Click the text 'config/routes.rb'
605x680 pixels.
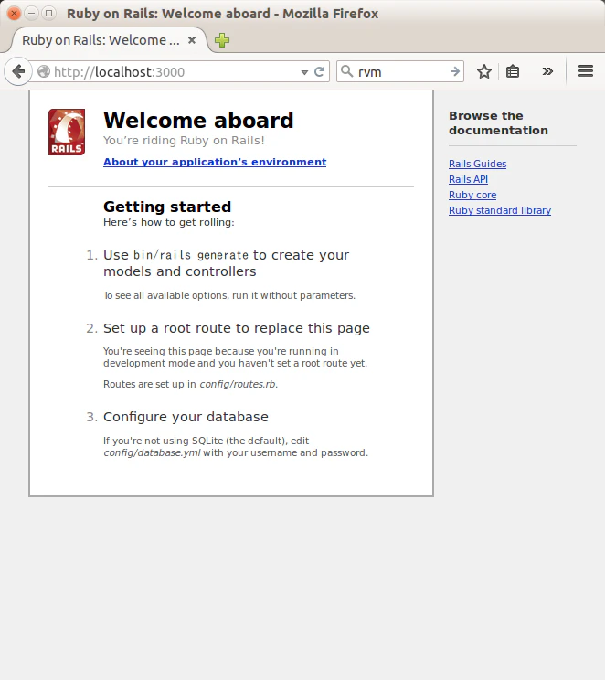238,384
